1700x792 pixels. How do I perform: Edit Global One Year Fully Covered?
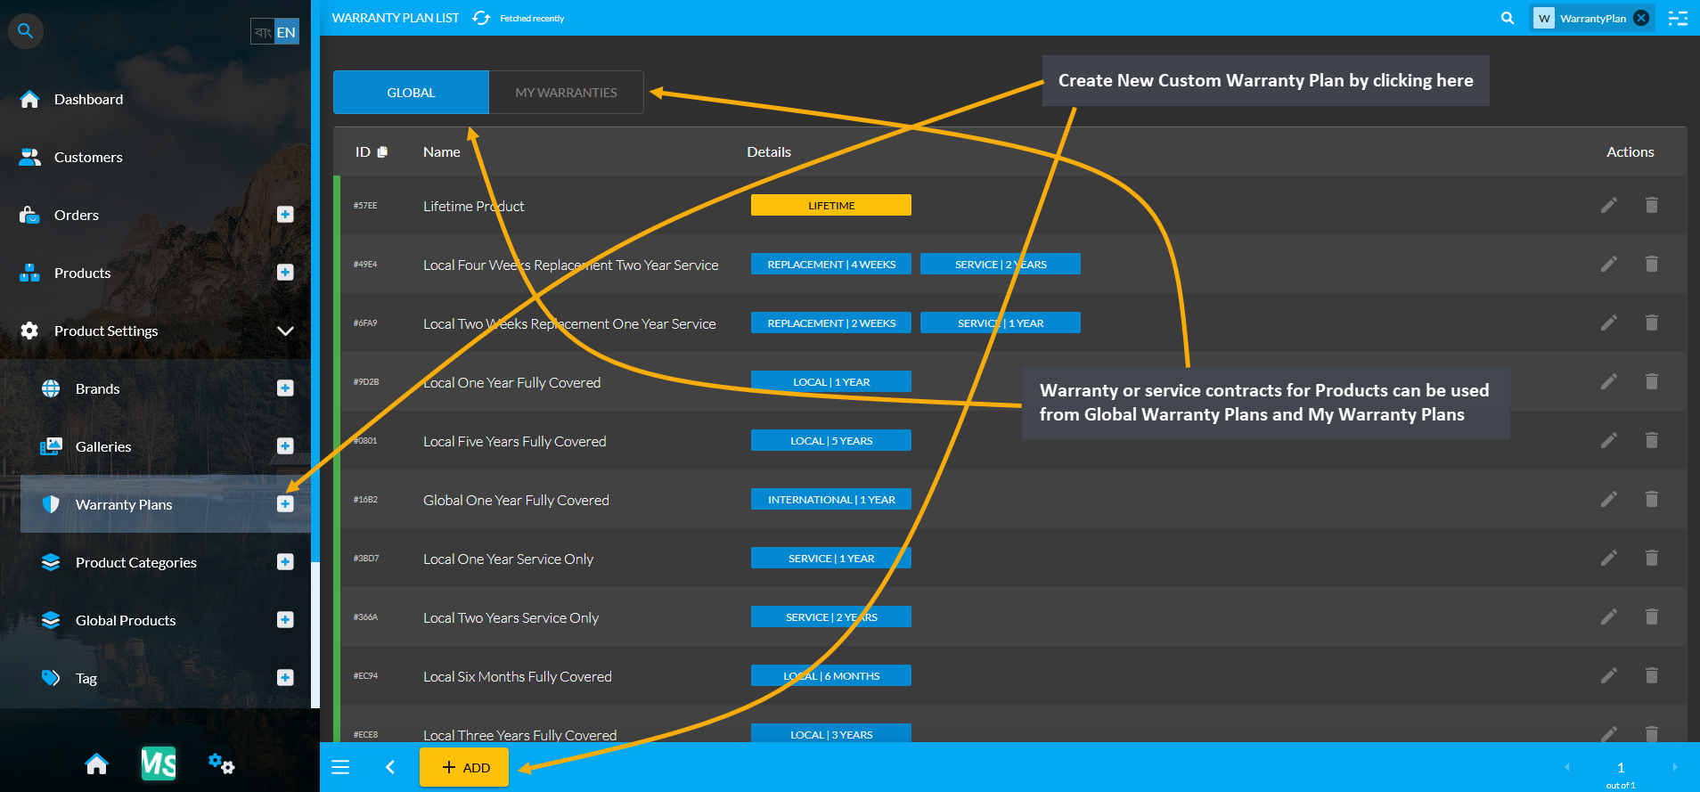tap(1608, 499)
